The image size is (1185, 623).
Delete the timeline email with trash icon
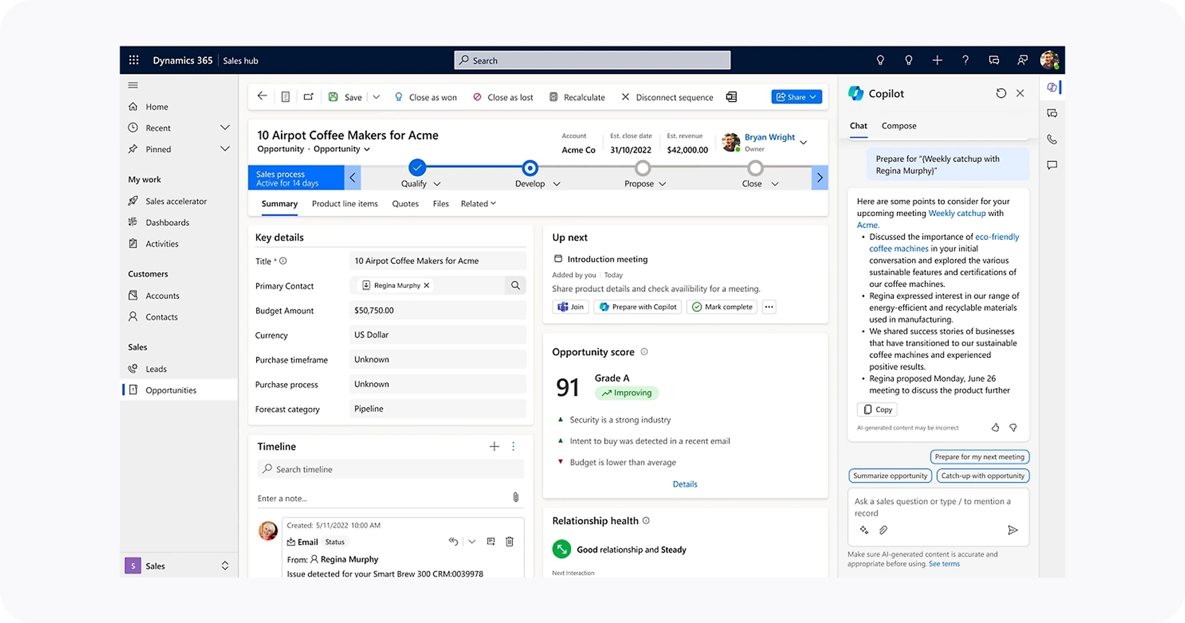tap(510, 541)
